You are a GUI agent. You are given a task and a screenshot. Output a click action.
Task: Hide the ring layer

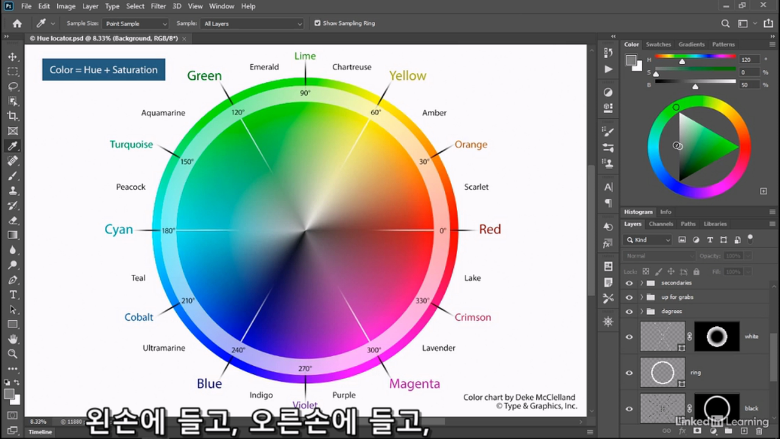coord(629,373)
